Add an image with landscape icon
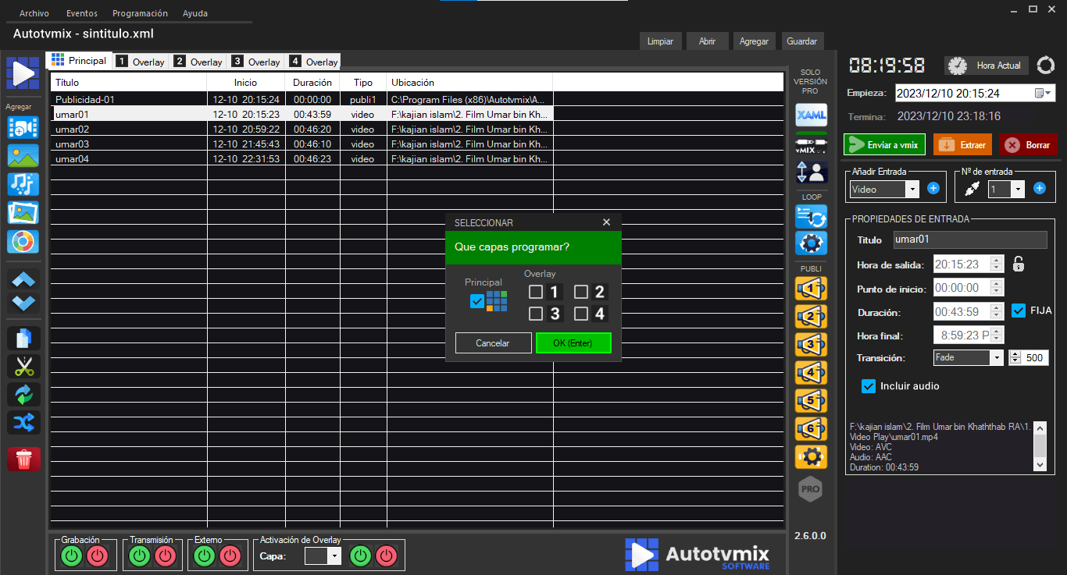1067x575 pixels. (23, 155)
